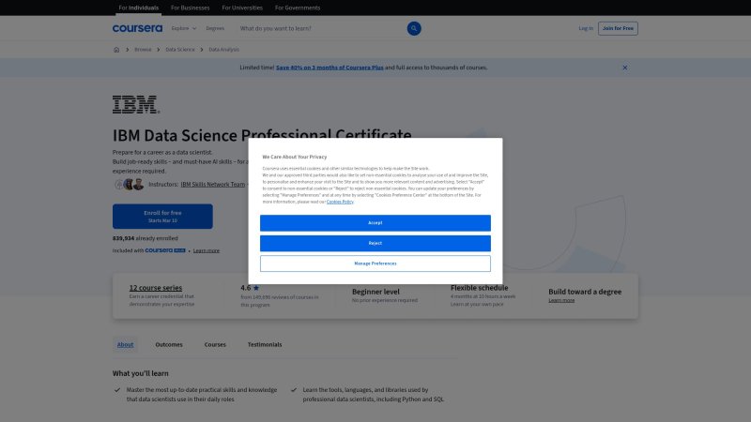Select the For Universities tab
The width and height of the screenshot is (751, 422).
pyautogui.click(x=242, y=8)
